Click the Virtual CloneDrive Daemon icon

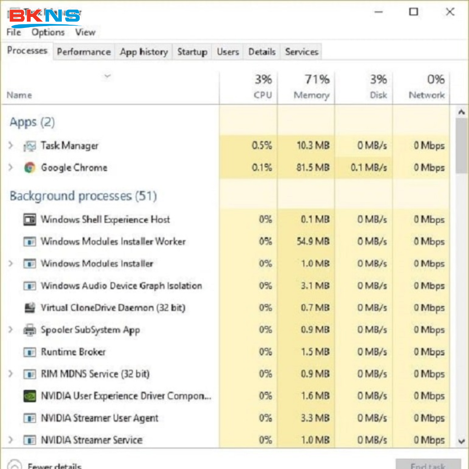[x=30, y=308]
